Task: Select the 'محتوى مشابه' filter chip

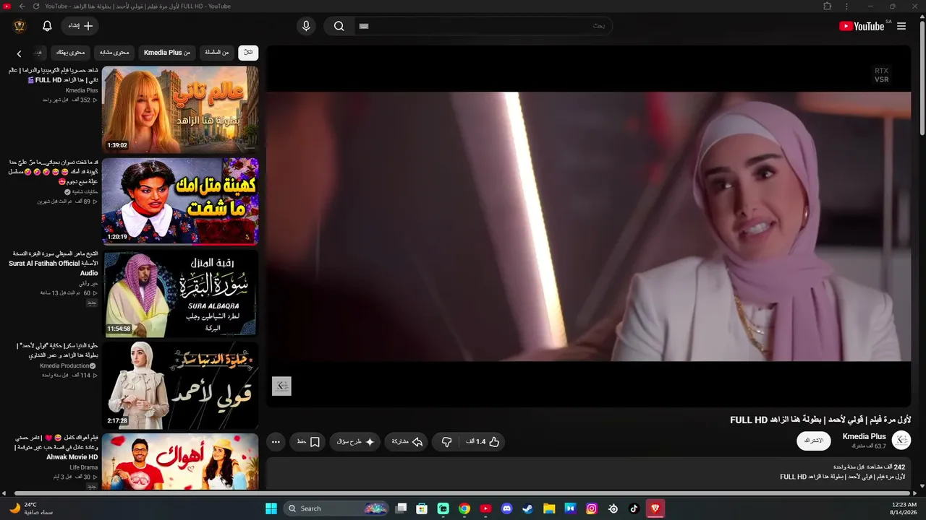Action: pyautogui.click(x=114, y=52)
